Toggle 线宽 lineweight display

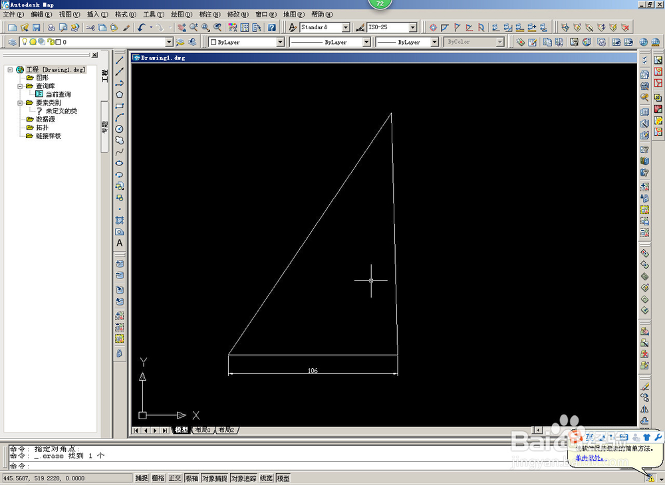point(267,478)
